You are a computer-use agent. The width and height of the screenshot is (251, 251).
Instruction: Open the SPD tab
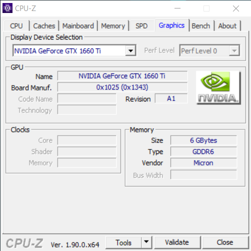pyautogui.click(x=141, y=26)
